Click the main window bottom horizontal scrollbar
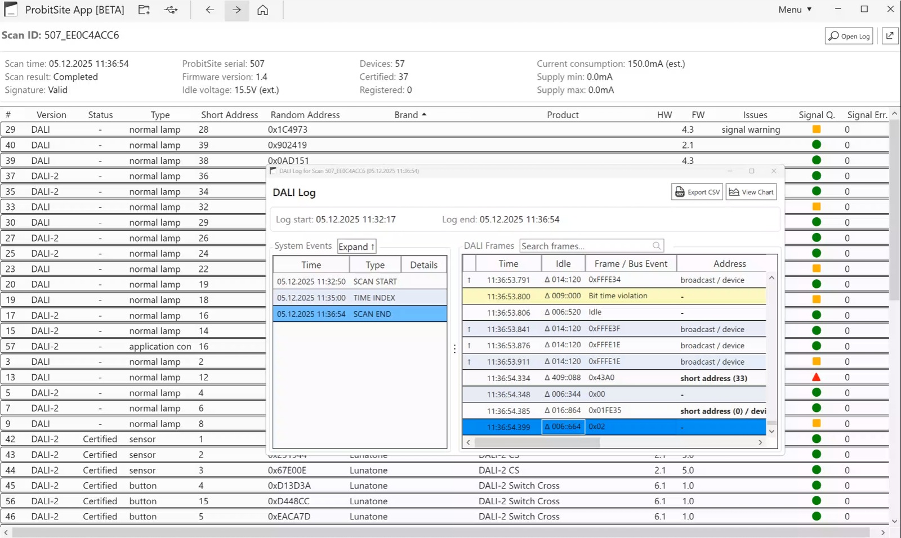901x538 pixels. pos(441,532)
